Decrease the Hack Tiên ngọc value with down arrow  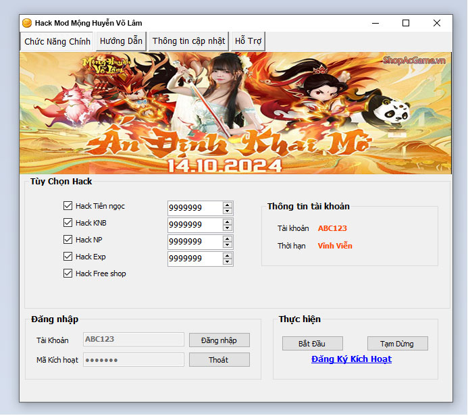point(228,211)
